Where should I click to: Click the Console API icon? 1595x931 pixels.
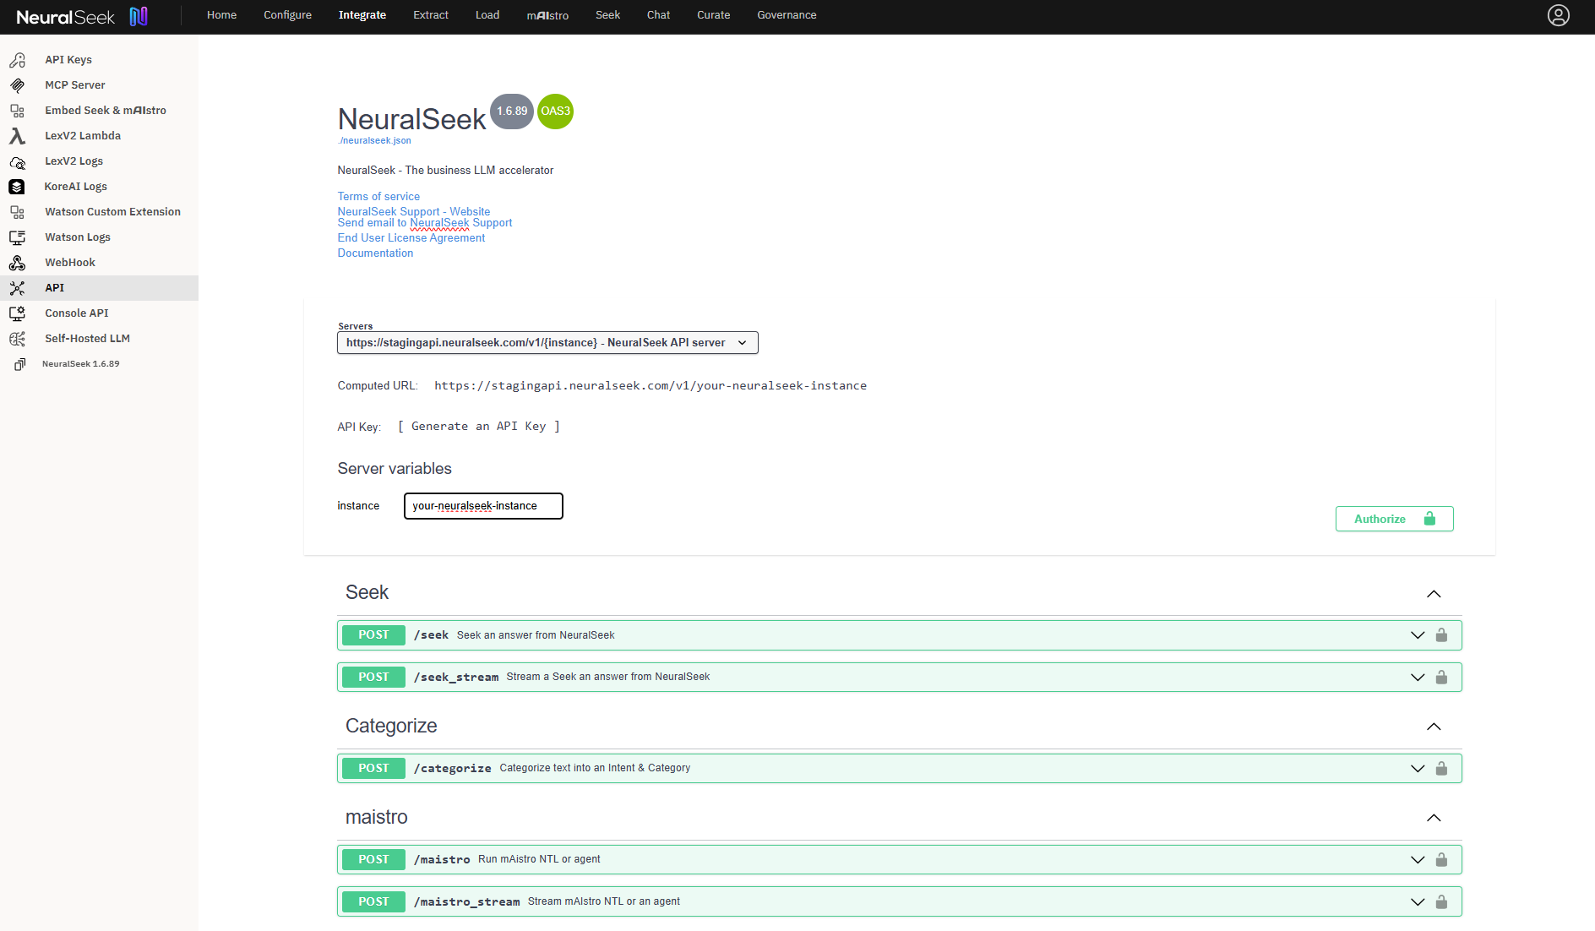[17, 313]
